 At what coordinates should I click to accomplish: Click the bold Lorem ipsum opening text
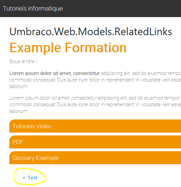[54, 73]
